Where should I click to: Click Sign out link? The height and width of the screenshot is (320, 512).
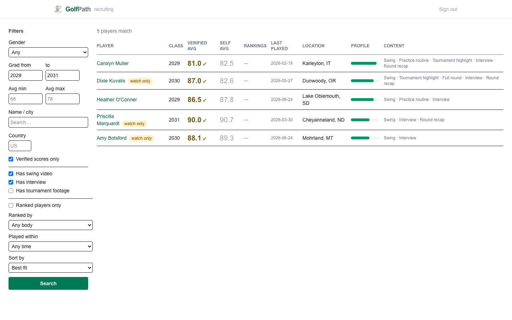[x=448, y=9]
